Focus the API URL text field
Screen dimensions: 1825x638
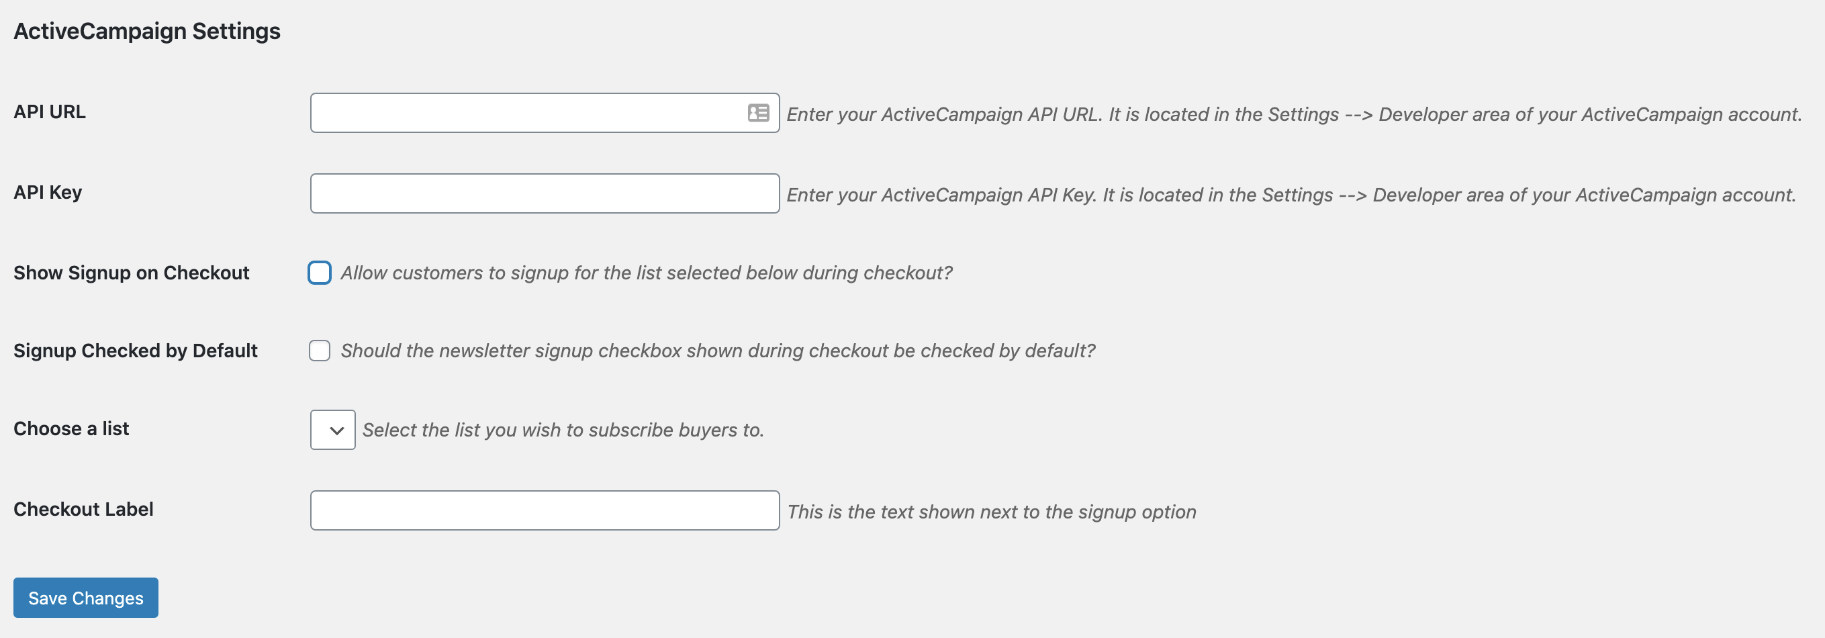pyautogui.click(x=524, y=113)
